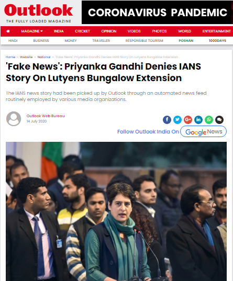Go to Cricket section
The width and height of the screenshot is (233, 281).
(x=82, y=31)
